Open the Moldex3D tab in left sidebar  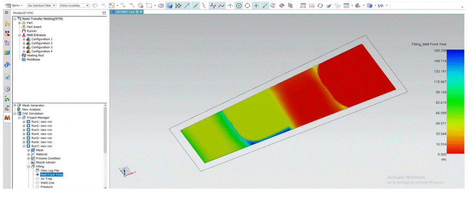(x=7, y=118)
